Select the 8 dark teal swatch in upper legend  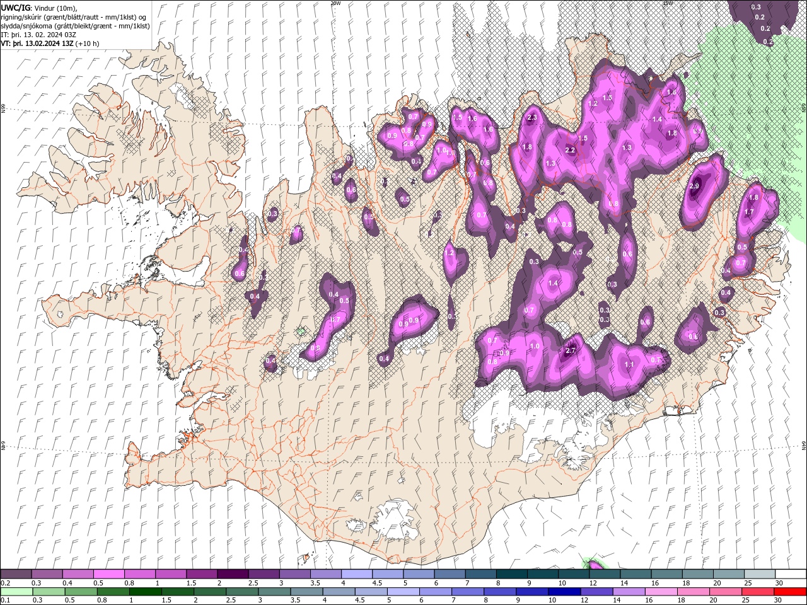511,574
